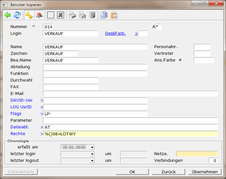Open the Rechte link label
Screen dimensions: 226x179
click(x=18, y=133)
